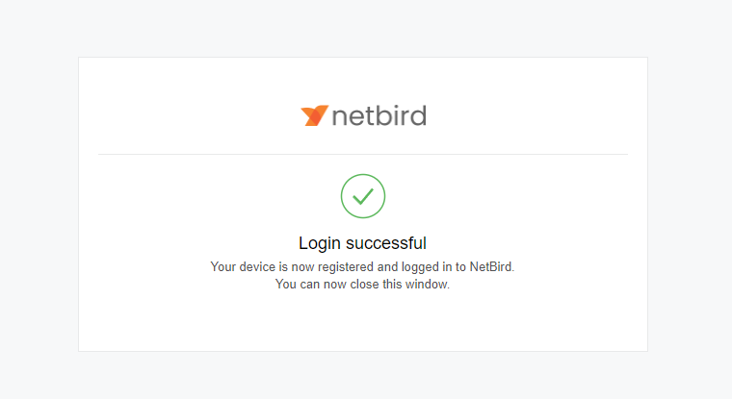Select the "Login successful" heading
Screen dimensions: 732x399
coord(362,242)
